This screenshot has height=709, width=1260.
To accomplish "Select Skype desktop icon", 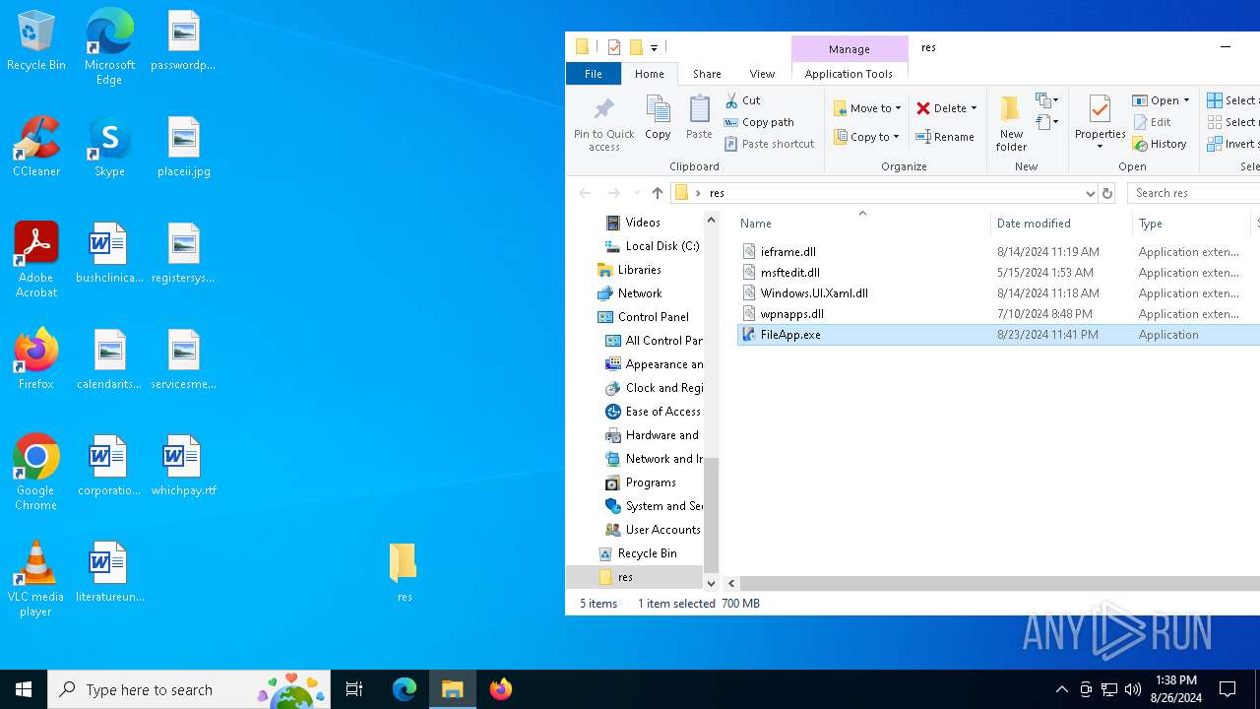I will [109, 147].
